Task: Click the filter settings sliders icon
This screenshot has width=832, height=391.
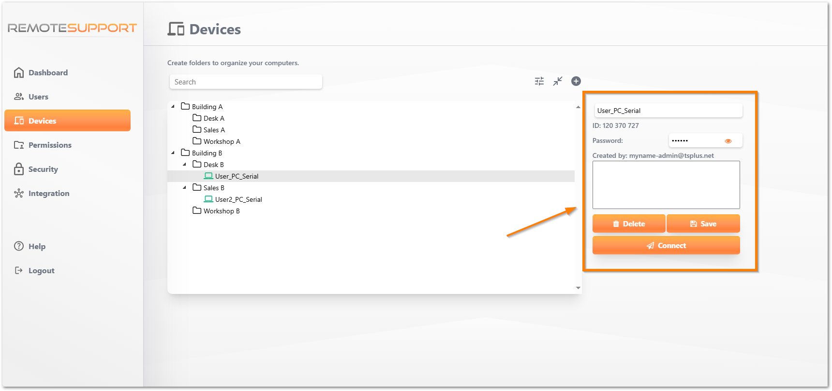Action: pyautogui.click(x=539, y=81)
